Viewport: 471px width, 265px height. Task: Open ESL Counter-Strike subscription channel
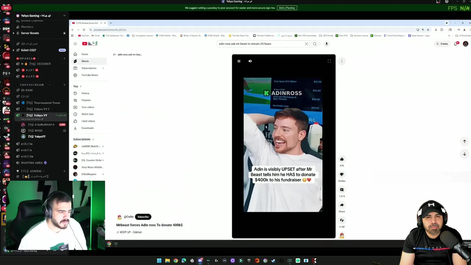pos(88,160)
